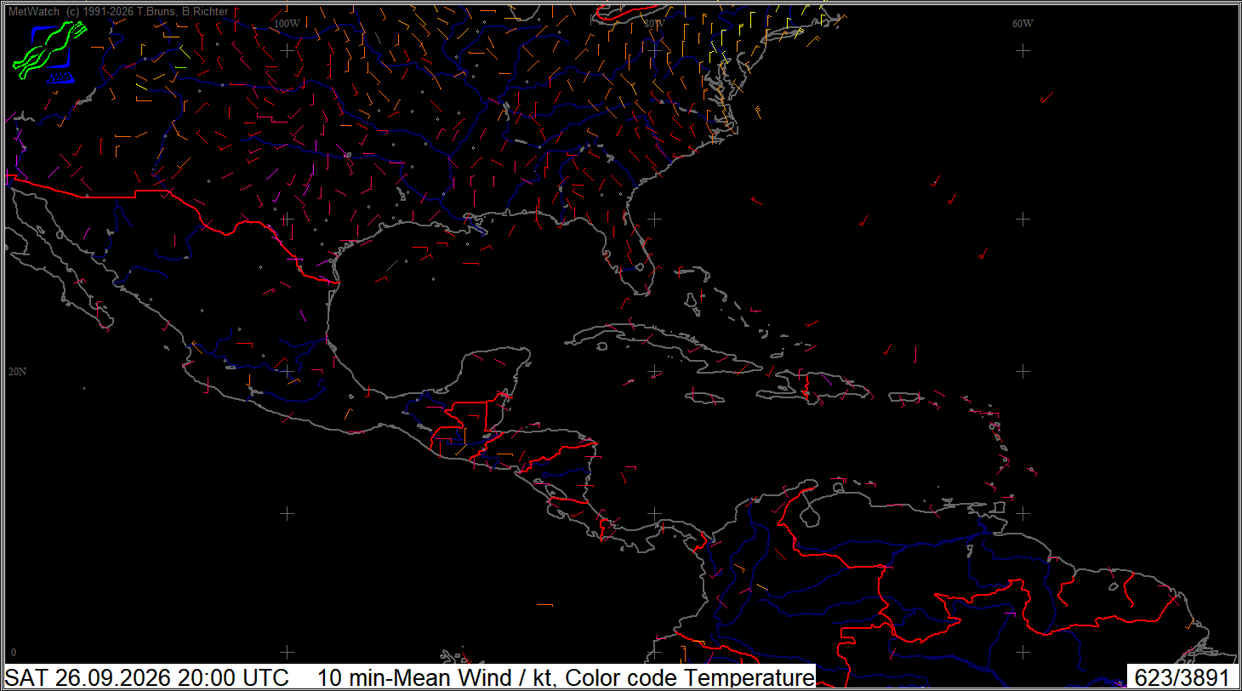Click the grid cross at 60W and 20N
The height and width of the screenshot is (691, 1242).
point(1023,371)
